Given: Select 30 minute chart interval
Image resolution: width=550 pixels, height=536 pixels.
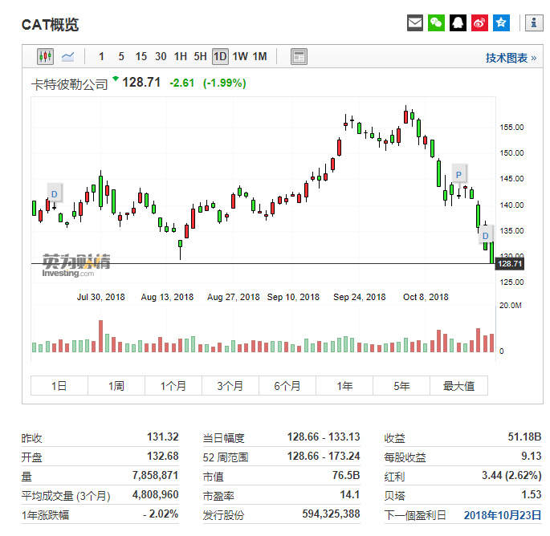Looking at the screenshot, I should [x=161, y=56].
